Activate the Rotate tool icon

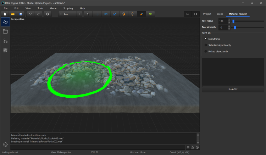click(106, 14)
